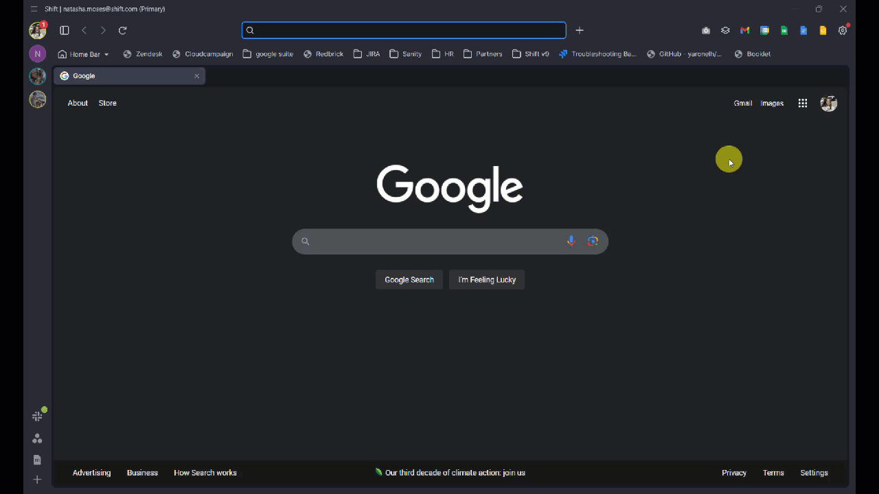Take a screenshot with camera icon

(706, 30)
